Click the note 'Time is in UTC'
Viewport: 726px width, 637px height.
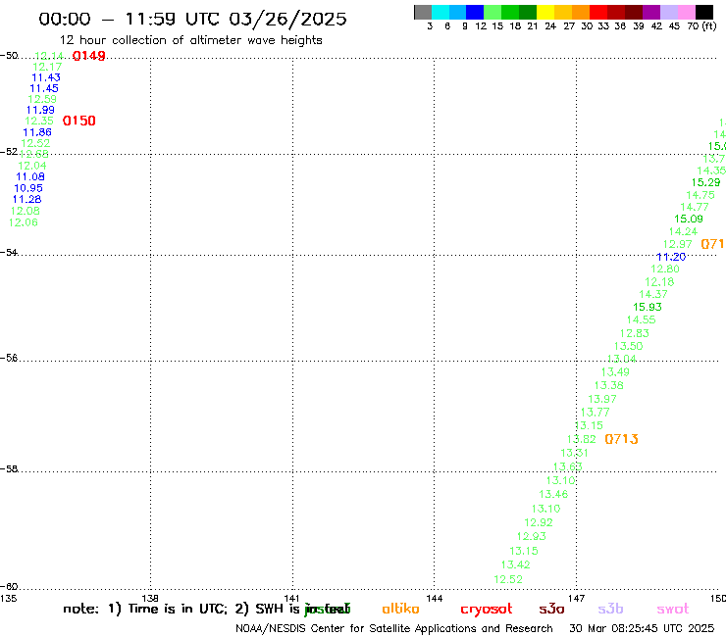[x=178, y=609]
